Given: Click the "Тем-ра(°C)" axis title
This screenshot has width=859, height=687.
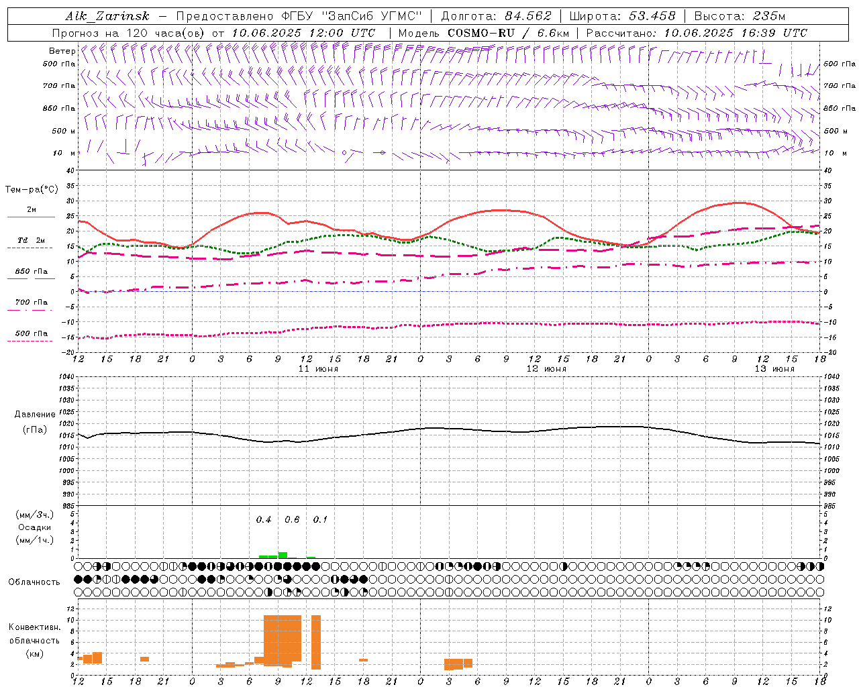Looking at the screenshot, I should point(31,190).
